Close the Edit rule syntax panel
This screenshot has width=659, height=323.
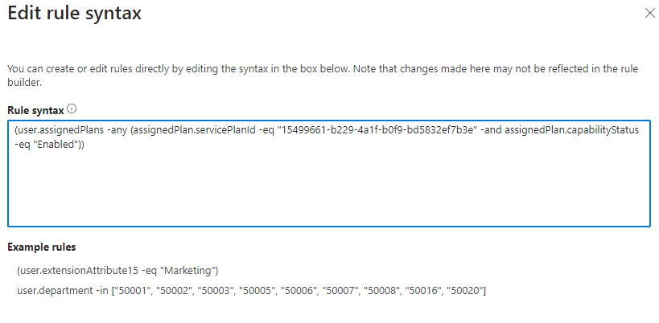point(649,14)
